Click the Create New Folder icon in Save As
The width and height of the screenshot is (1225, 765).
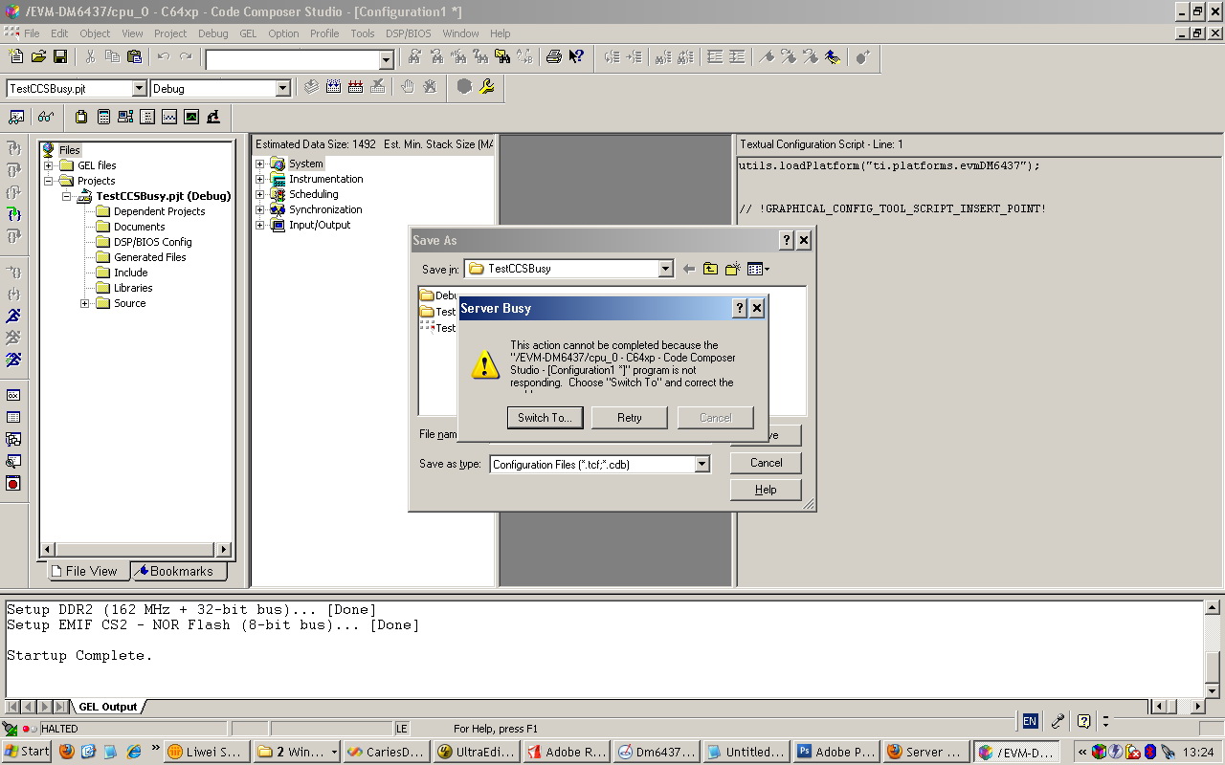tap(731, 269)
